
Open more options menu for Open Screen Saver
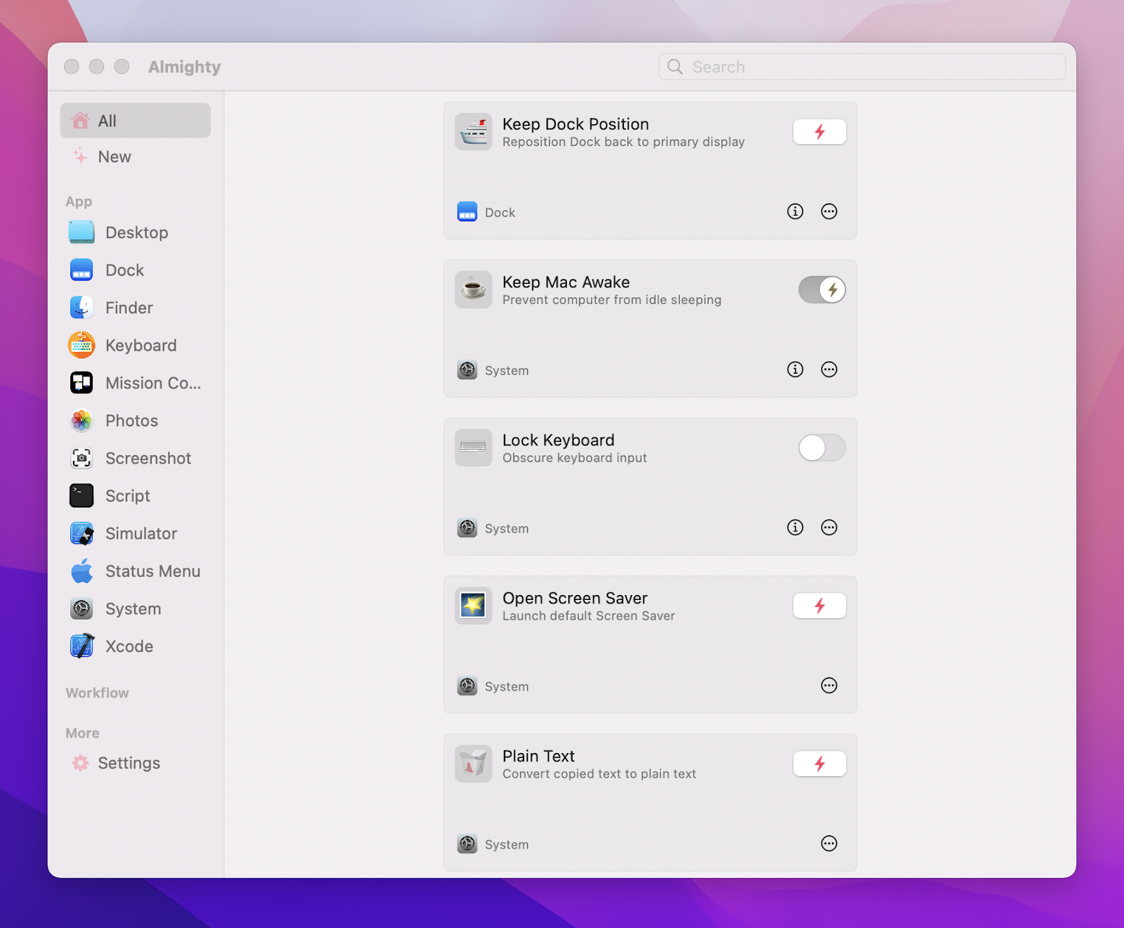[x=829, y=686]
